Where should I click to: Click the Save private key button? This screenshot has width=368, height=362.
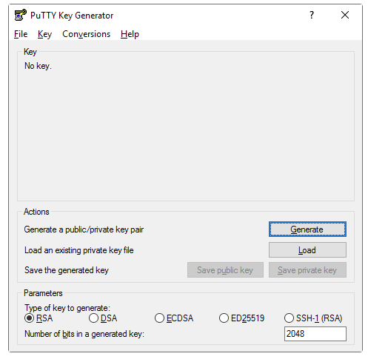coord(307,270)
